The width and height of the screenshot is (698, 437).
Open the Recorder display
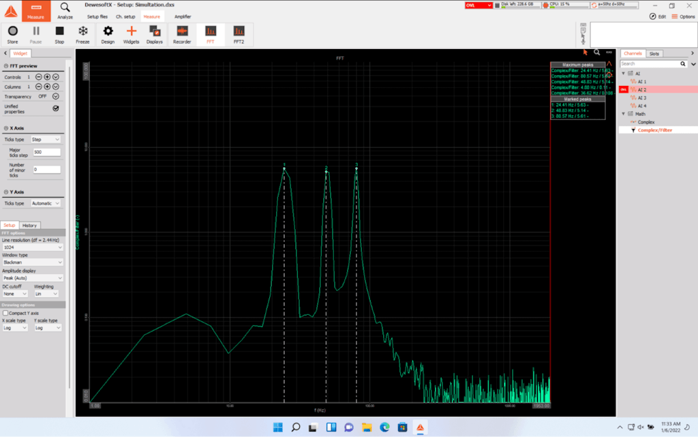pyautogui.click(x=182, y=34)
